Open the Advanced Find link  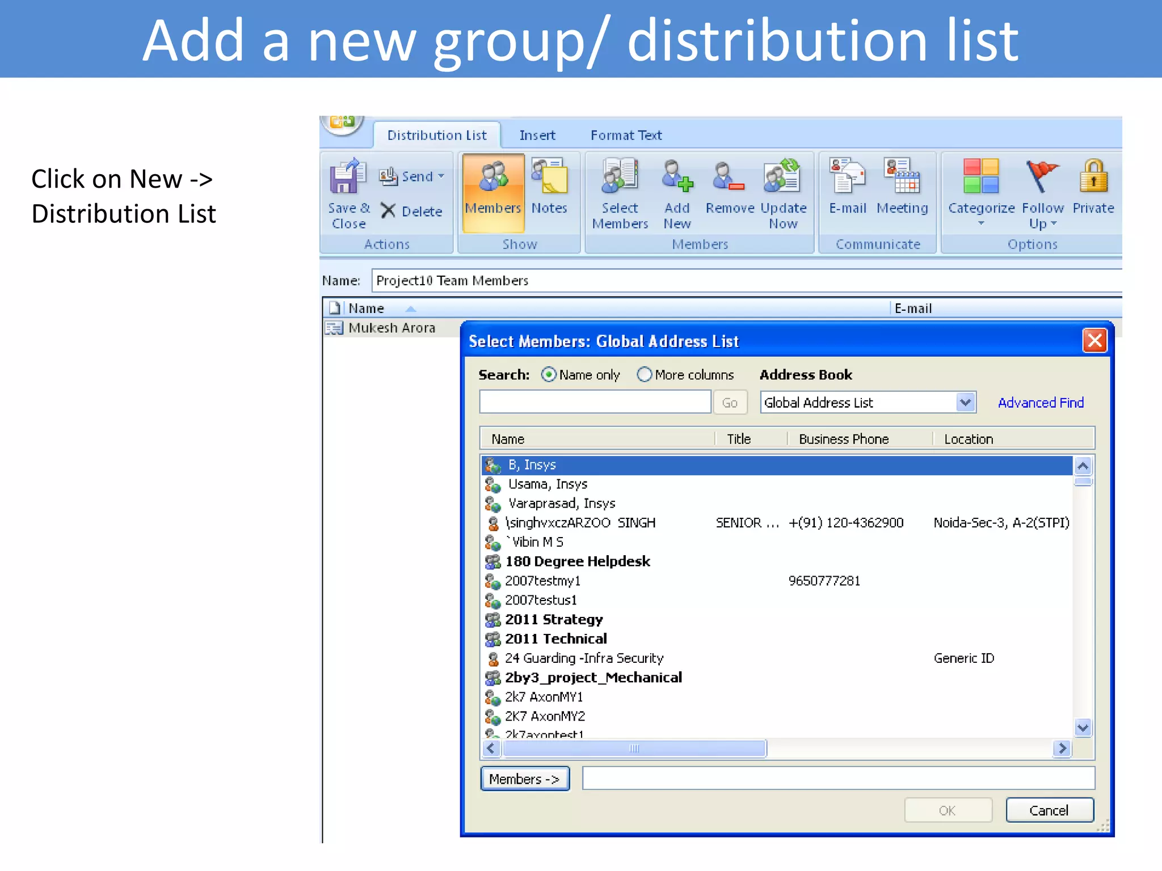pyautogui.click(x=1041, y=403)
